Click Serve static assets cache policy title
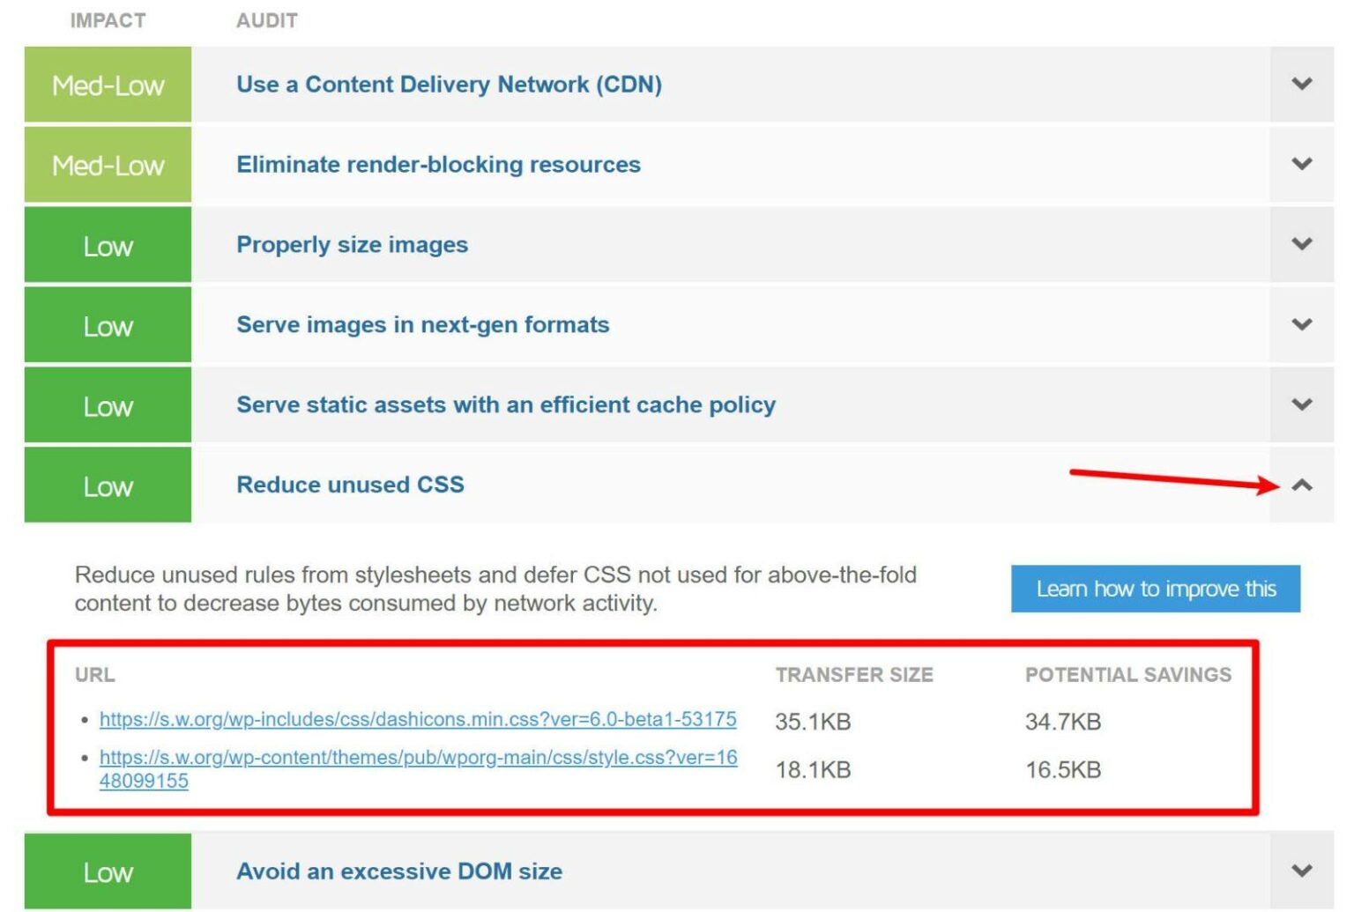Screen dimensions: 1354x912 pyautogui.click(x=505, y=405)
